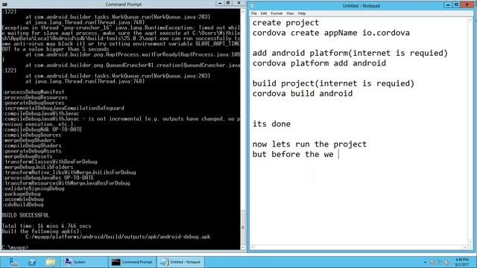
Task: Switch to Command Prompt taskbar button
Action: [132, 262]
